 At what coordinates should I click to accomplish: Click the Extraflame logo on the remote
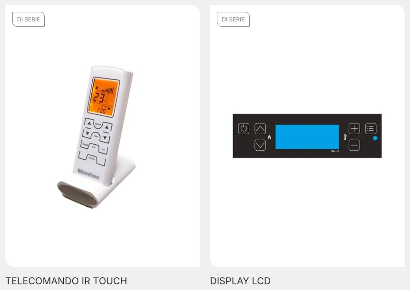point(88,174)
